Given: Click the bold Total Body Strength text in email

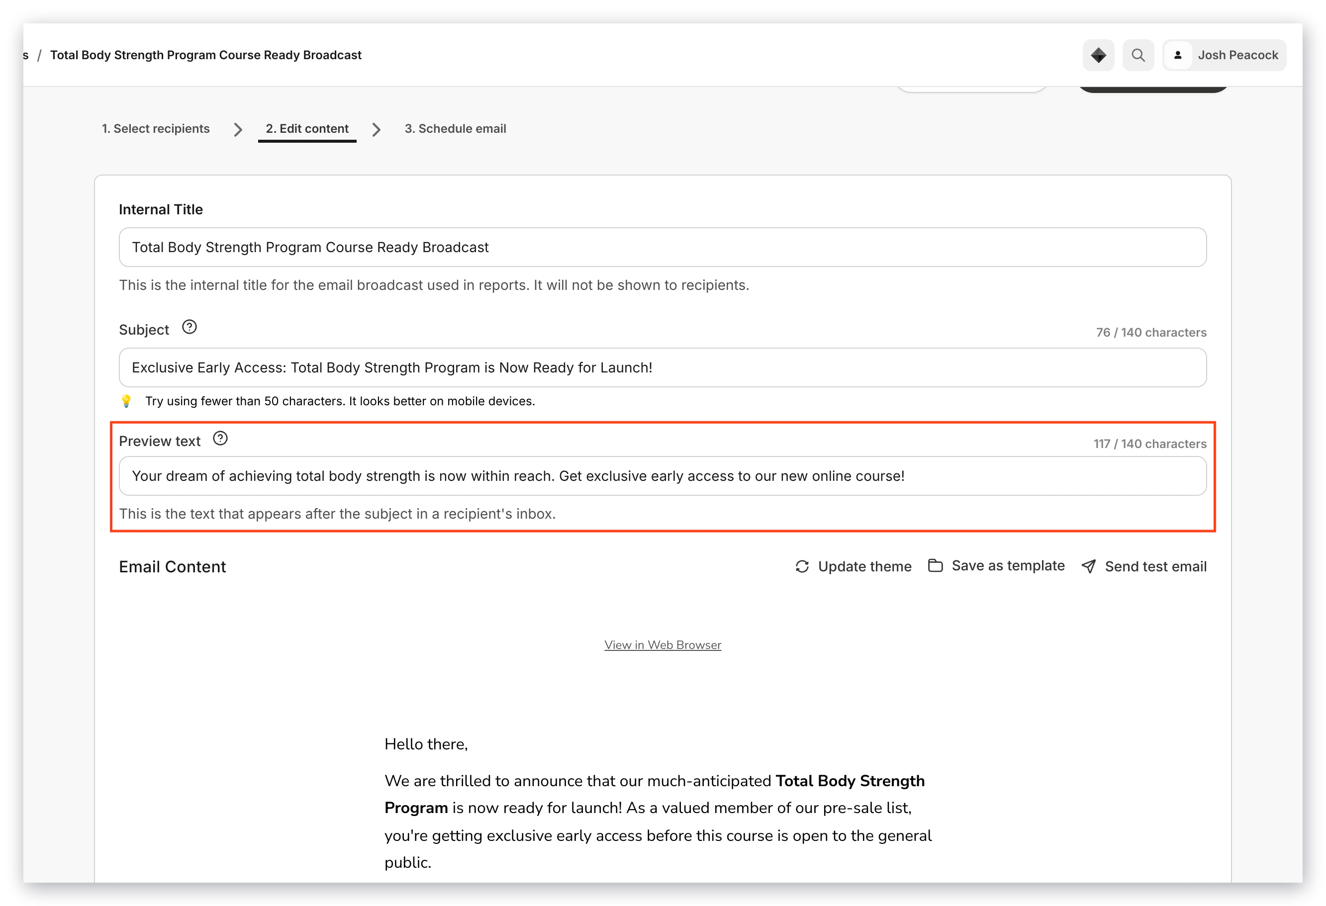Looking at the screenshot, I should 850,781.
